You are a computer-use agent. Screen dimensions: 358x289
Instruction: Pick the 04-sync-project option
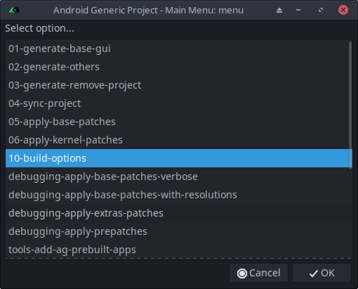click(x=179, y=103)
